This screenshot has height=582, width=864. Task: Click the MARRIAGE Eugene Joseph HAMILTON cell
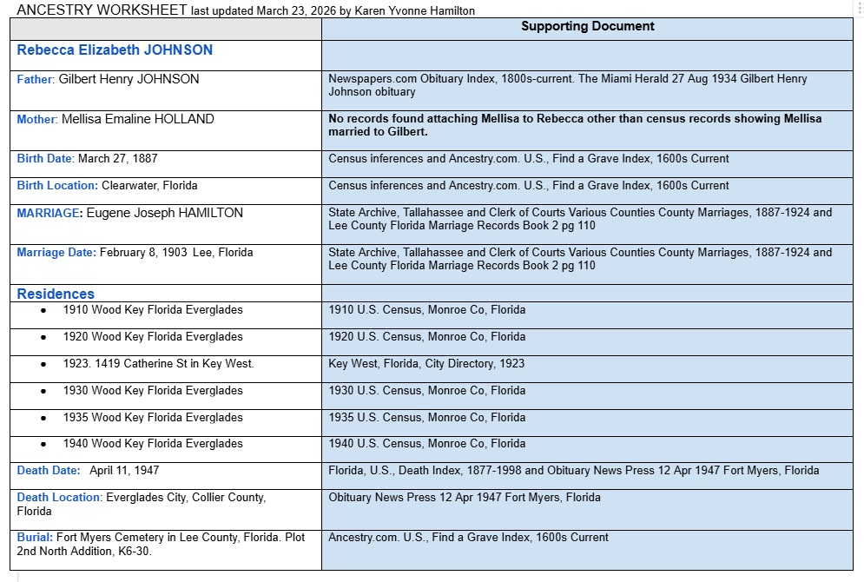130,213
